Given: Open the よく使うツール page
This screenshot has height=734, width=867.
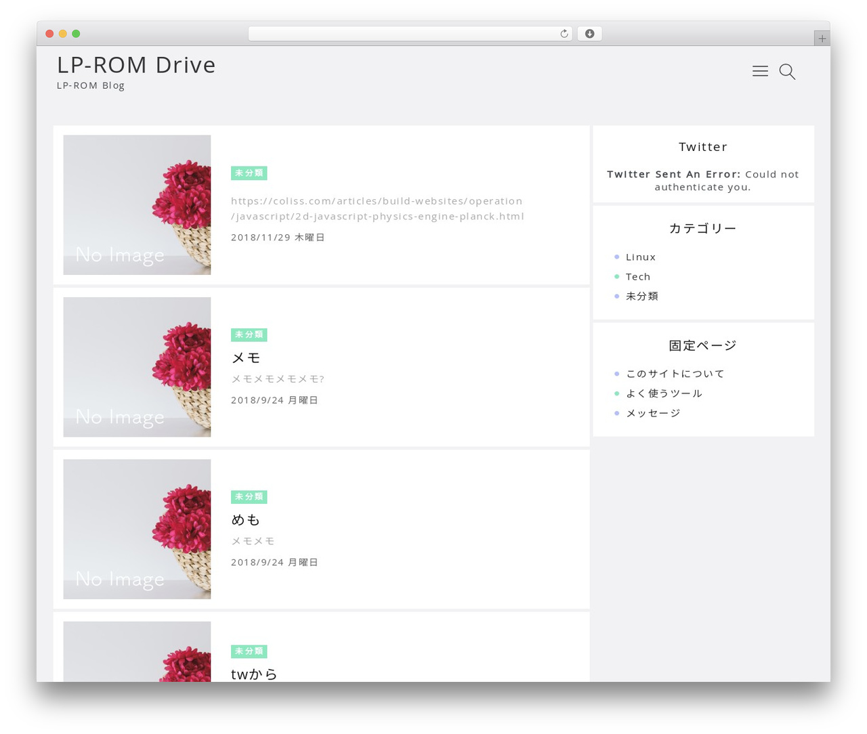Looking at the screenshot, I should [664, 393].
